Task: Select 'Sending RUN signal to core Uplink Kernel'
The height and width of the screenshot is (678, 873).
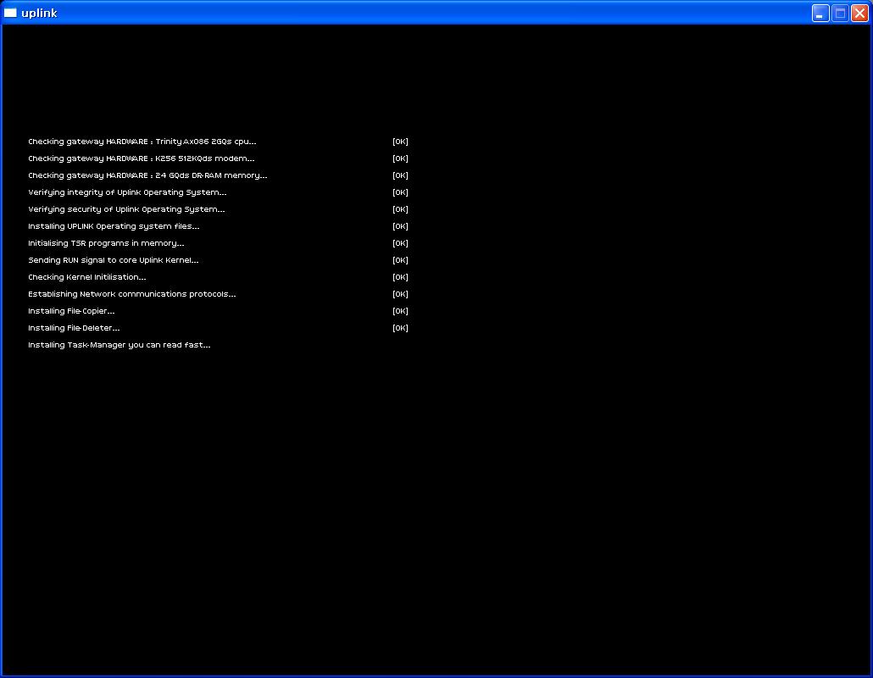Action: (x=113, y=260)
